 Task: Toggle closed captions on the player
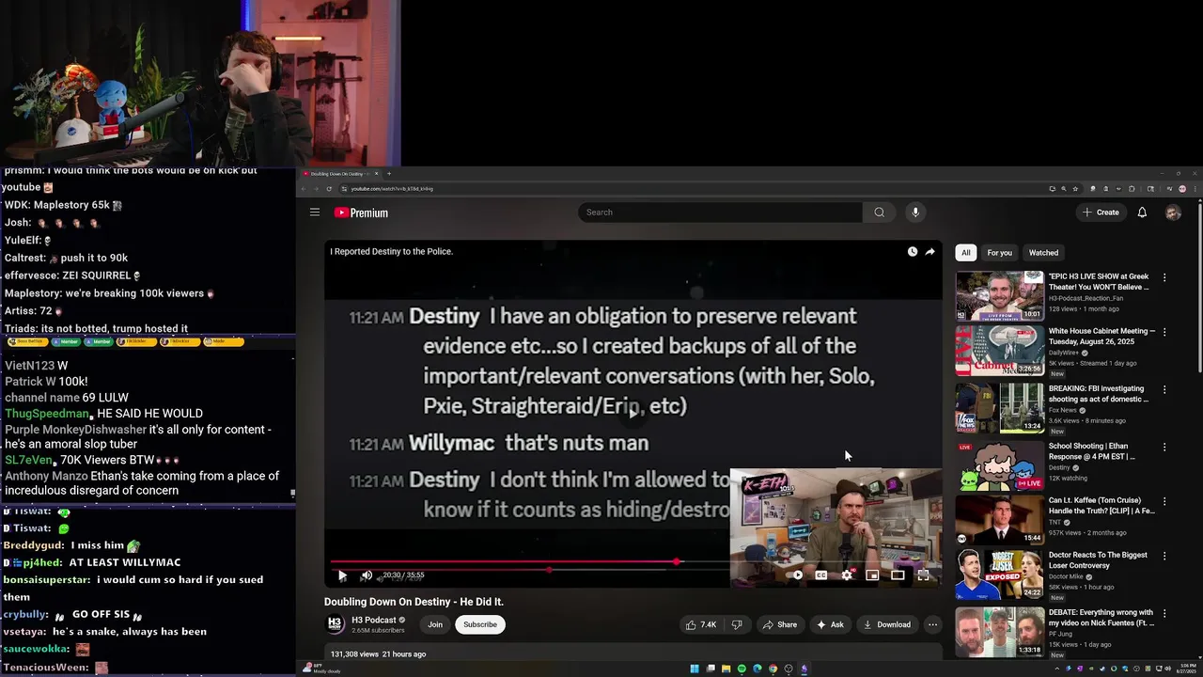pos(821,575)
